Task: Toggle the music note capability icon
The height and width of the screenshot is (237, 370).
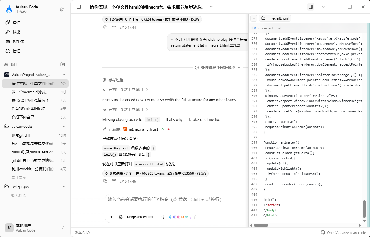Action: coord(191,217)
